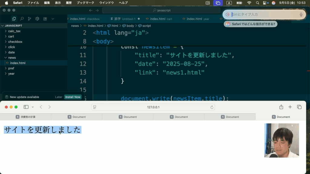310x174 pixels.
Task: Expand the calc_tax folder
Action: pos(14,31)
